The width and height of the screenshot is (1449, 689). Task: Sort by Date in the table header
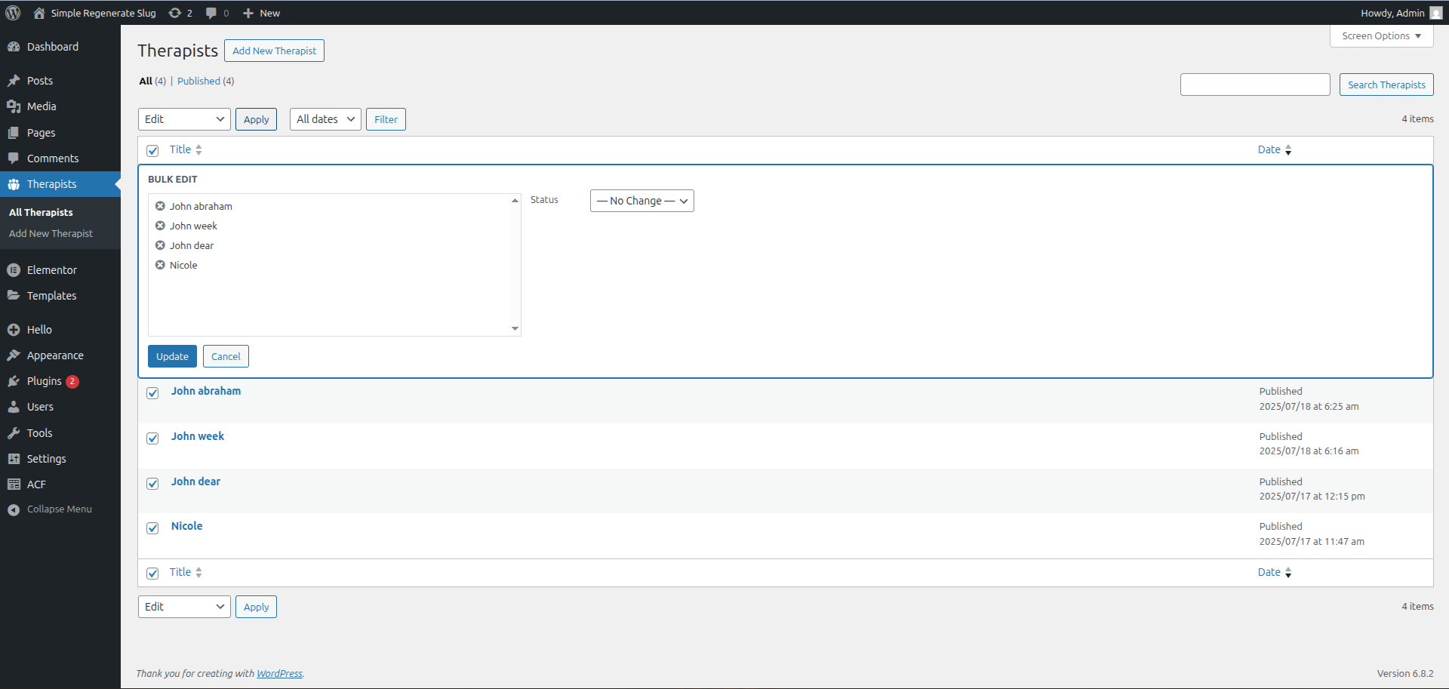(1275, 149)
